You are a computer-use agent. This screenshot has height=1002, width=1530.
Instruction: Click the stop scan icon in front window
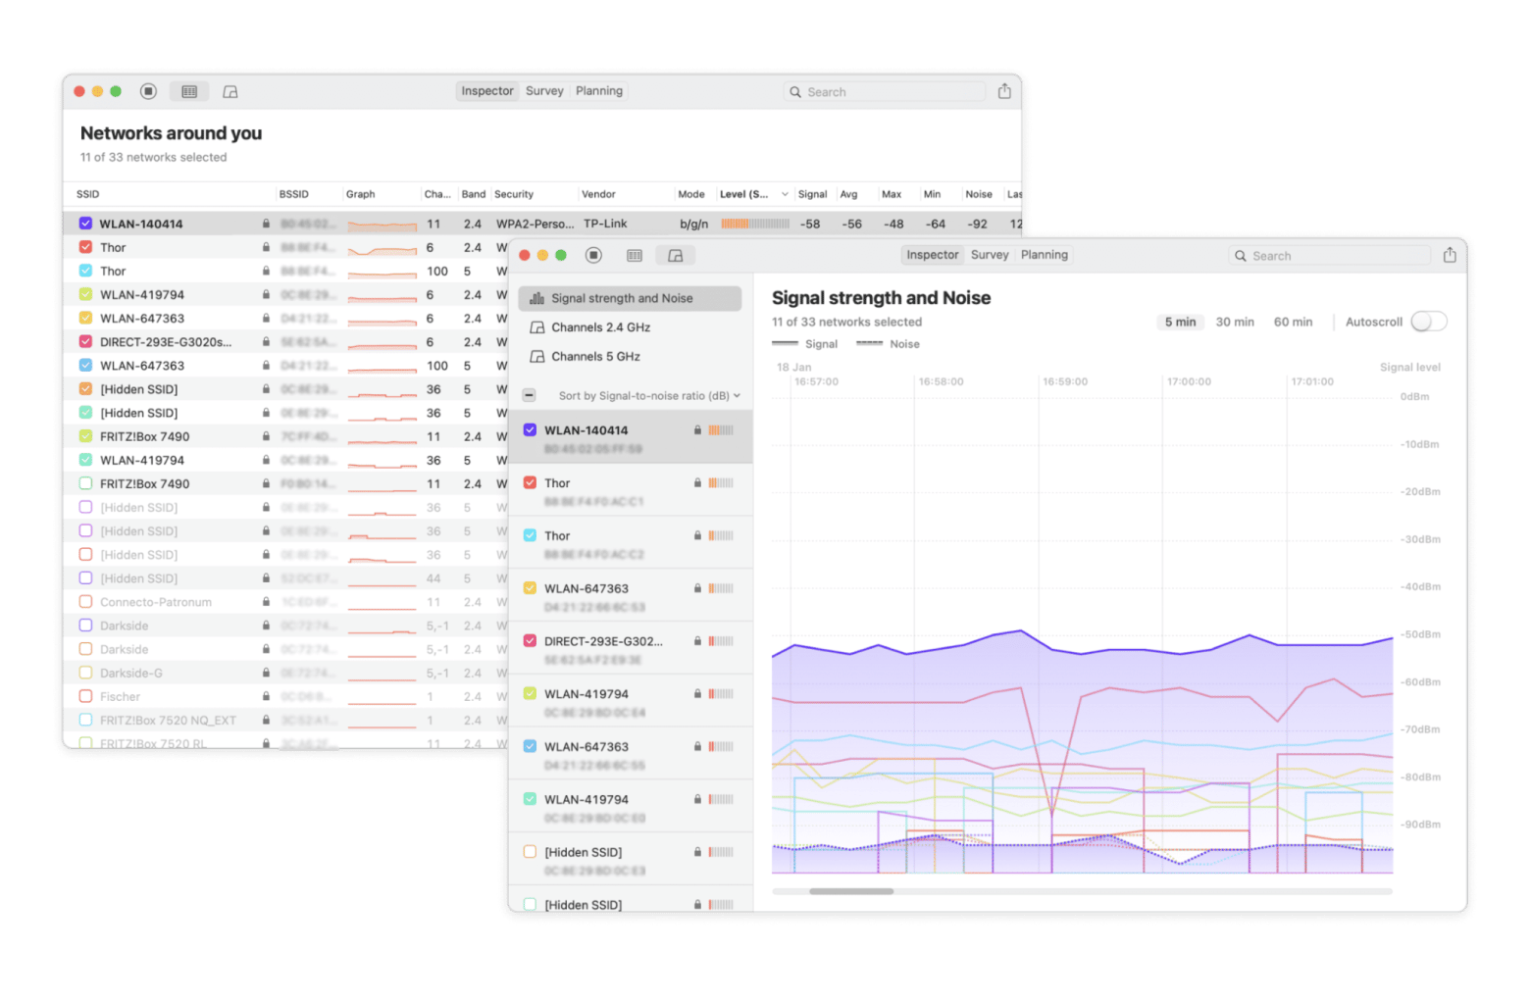click(x=593, y=255)
